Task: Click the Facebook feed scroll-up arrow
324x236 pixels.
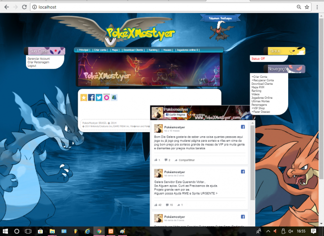Action: 252,123
